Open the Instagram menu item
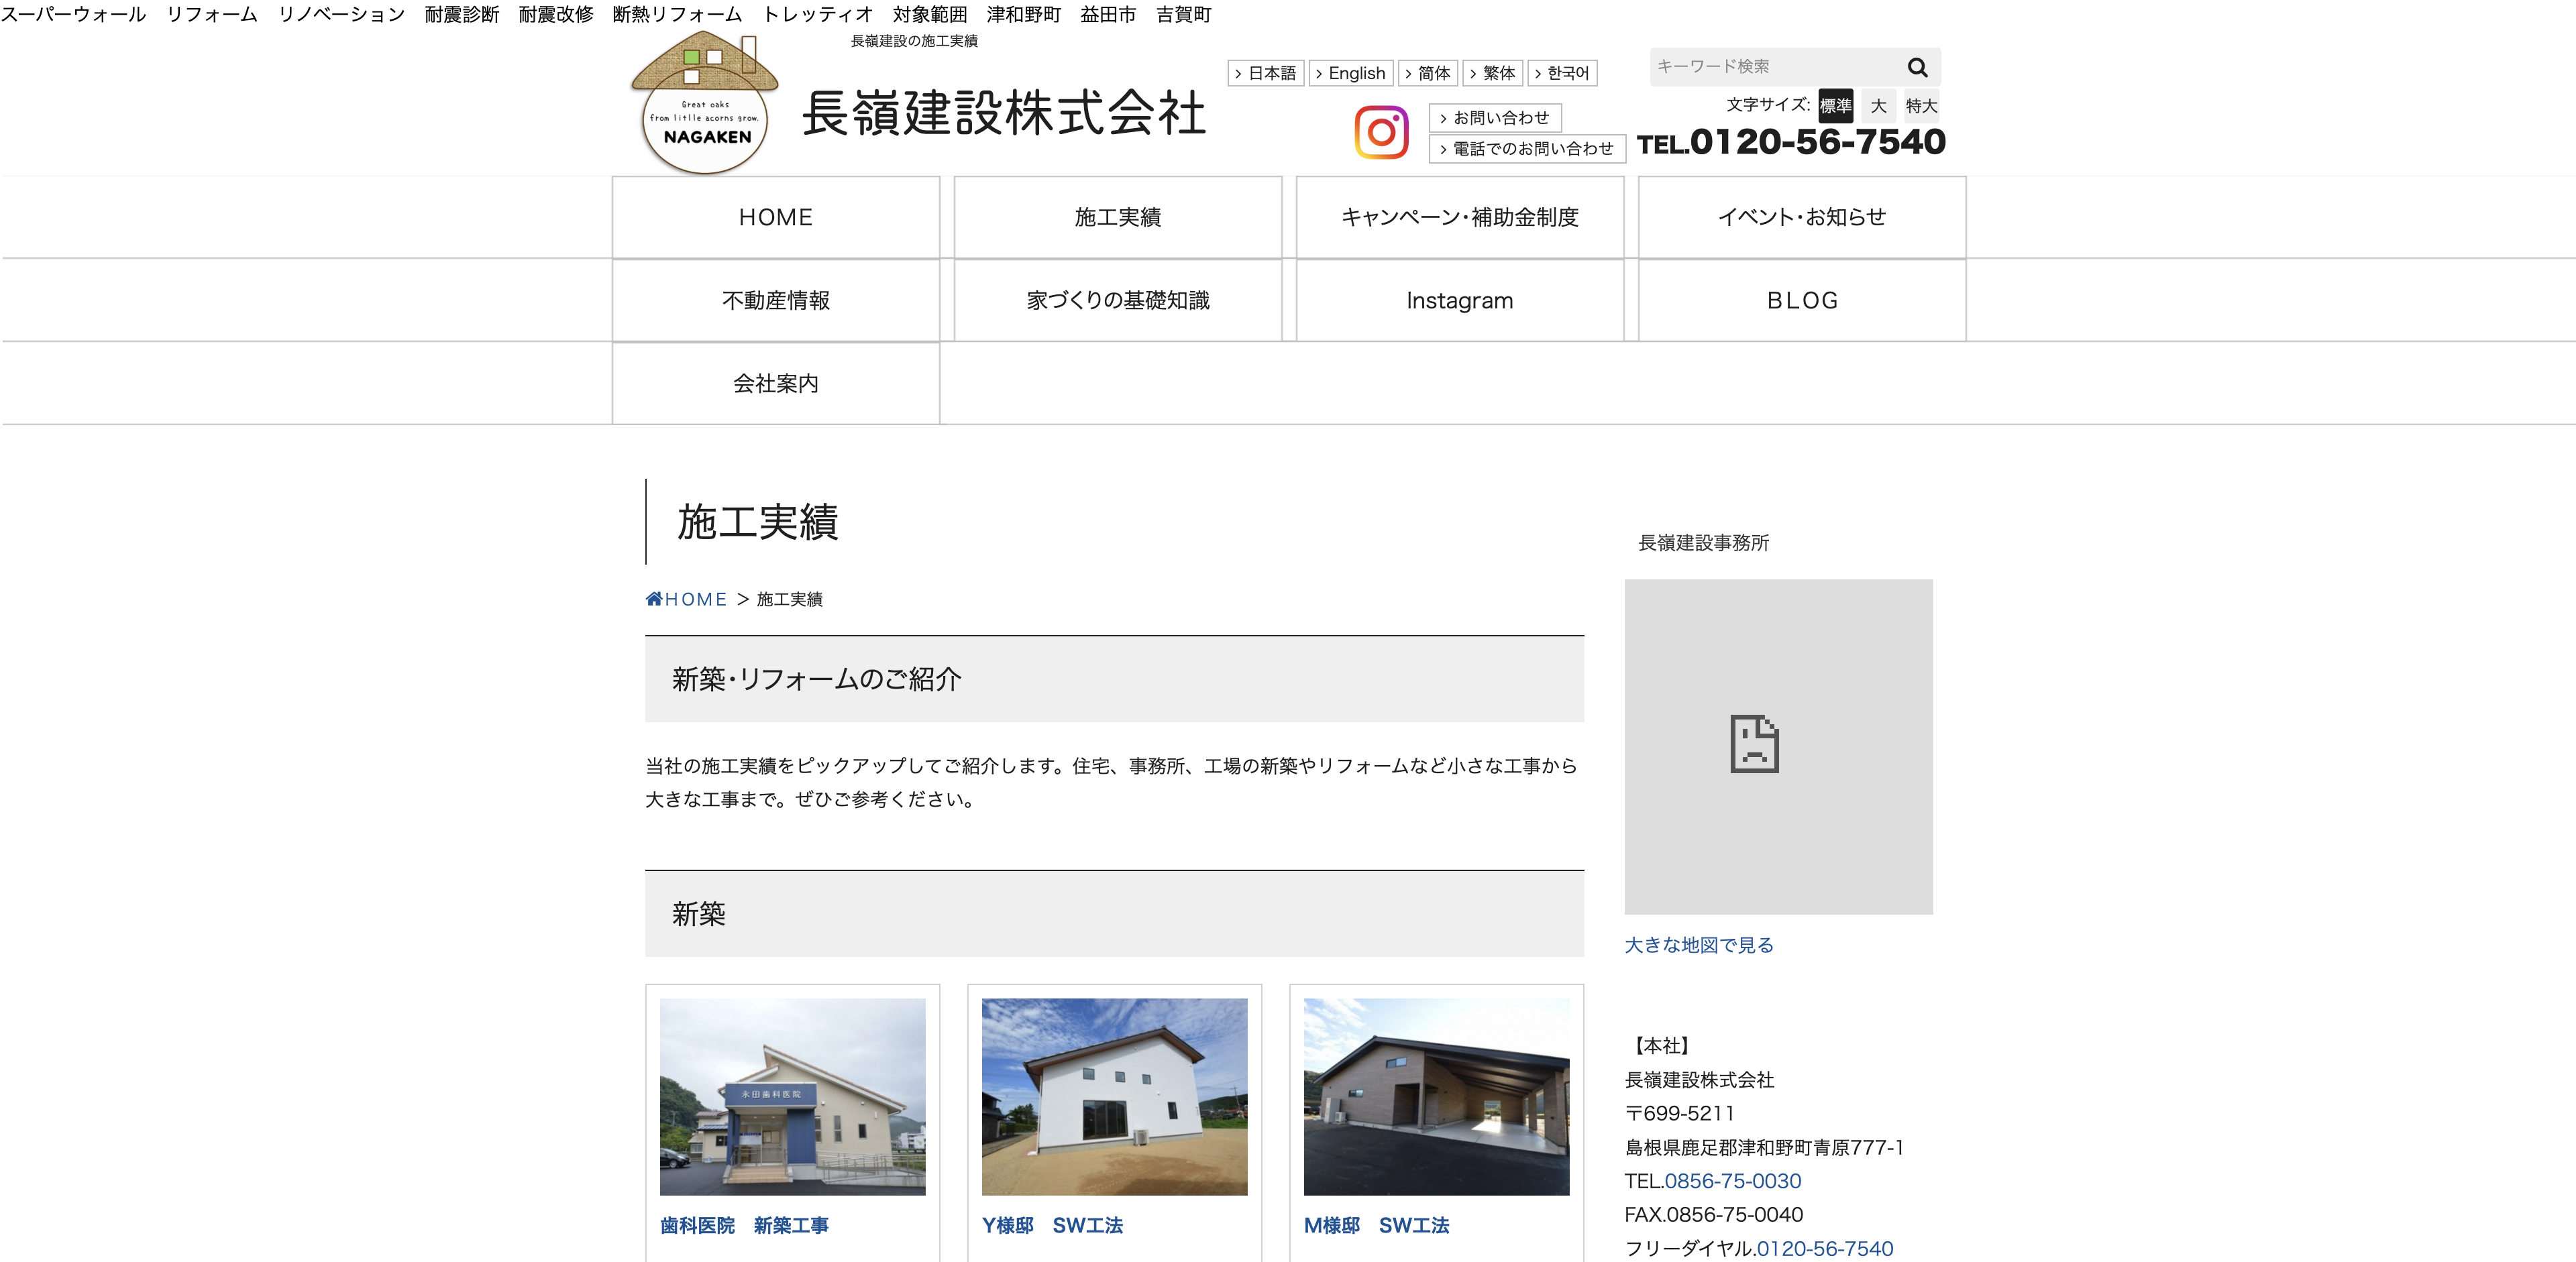This screenshot has width=2576, height=1262. pos(1460,300)
